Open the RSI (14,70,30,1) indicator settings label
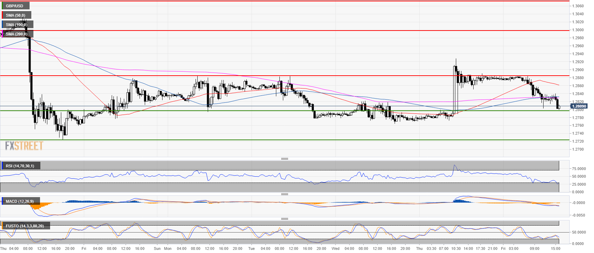594x253 pixels. (20, 166)
